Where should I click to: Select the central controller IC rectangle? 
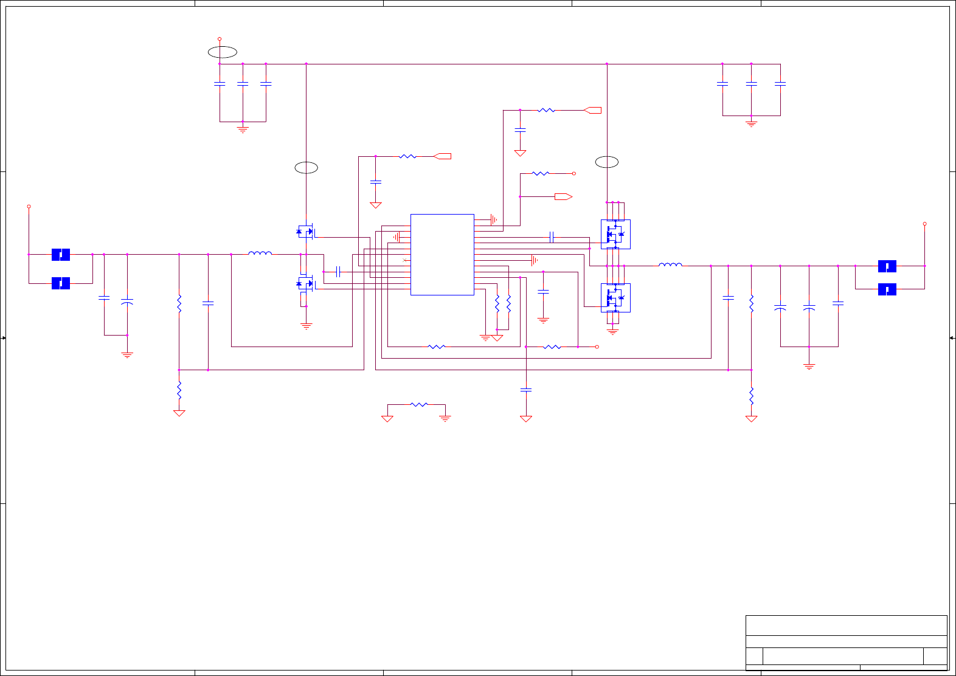coord(442,255)
